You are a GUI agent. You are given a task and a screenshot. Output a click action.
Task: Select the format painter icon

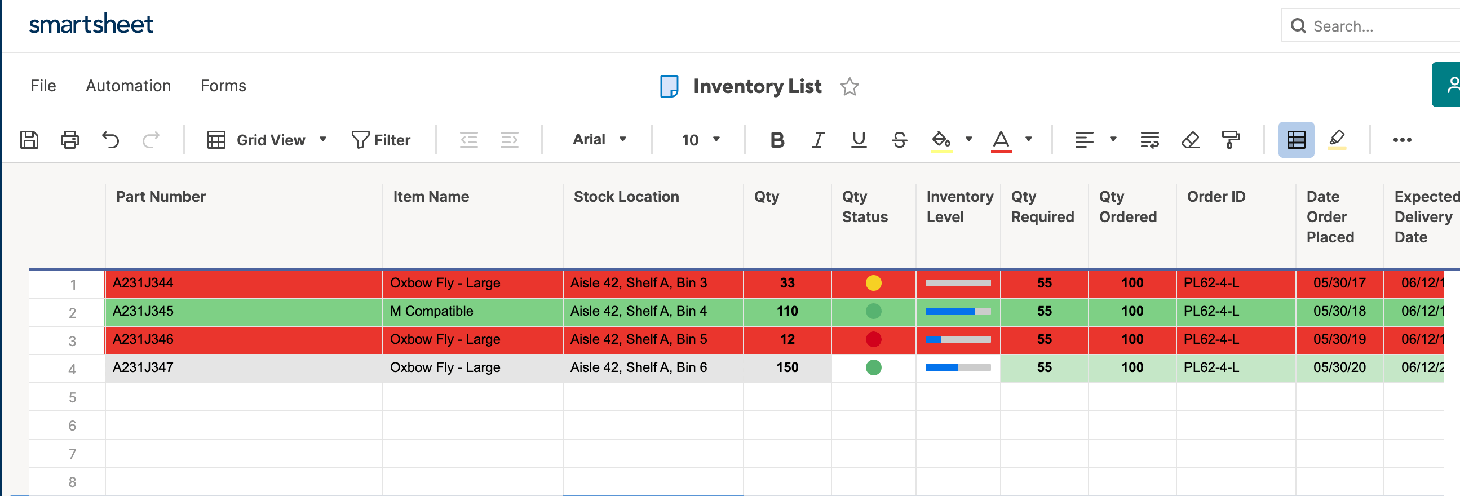(1231, 139)
